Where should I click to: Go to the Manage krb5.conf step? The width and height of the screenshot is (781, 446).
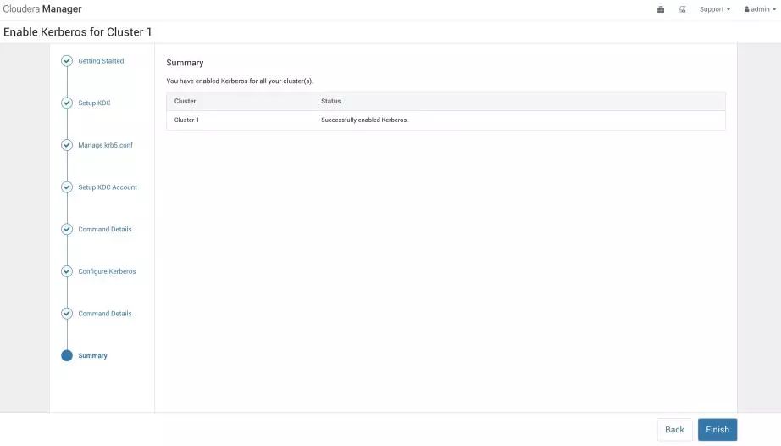pyautogui.click(x=105, y=145)
